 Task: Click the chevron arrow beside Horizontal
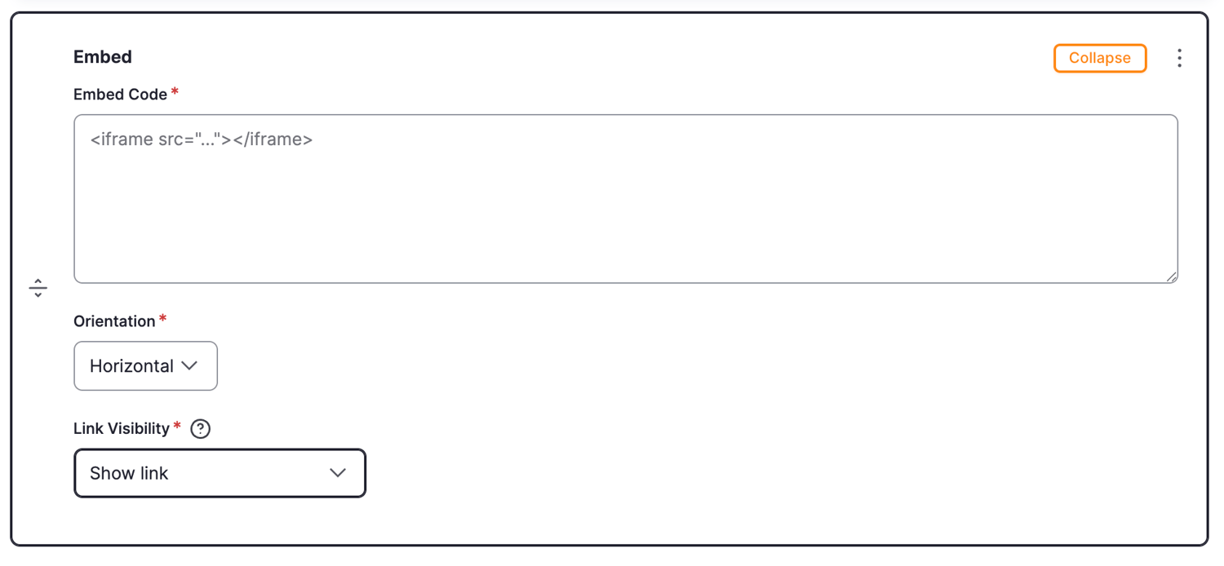coord(189,366)
